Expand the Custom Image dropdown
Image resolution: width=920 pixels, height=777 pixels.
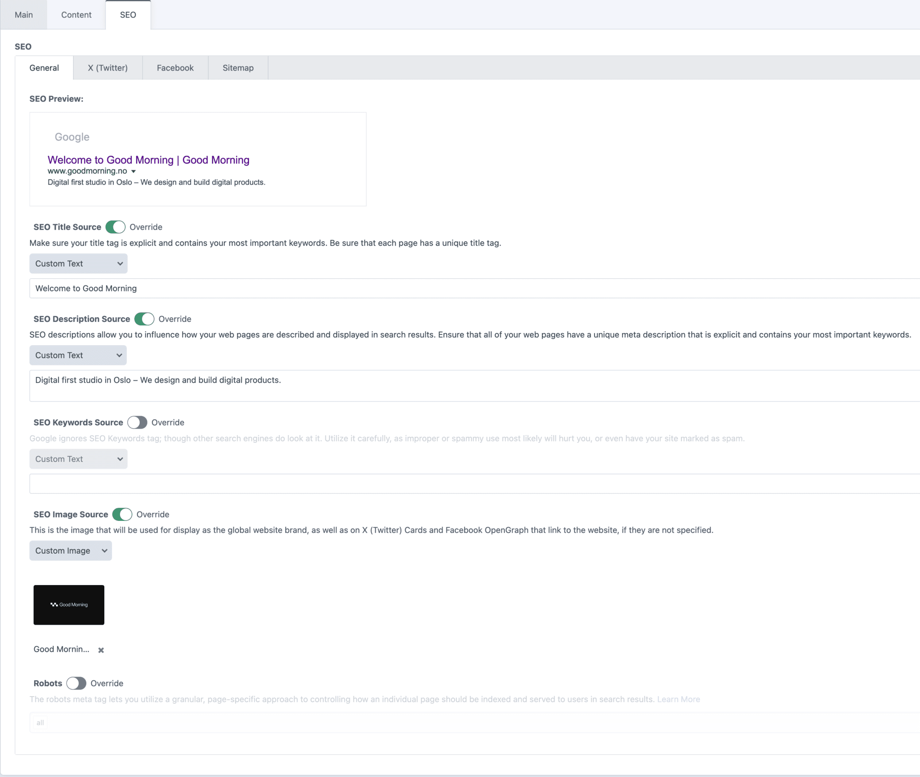click(71, 551)
